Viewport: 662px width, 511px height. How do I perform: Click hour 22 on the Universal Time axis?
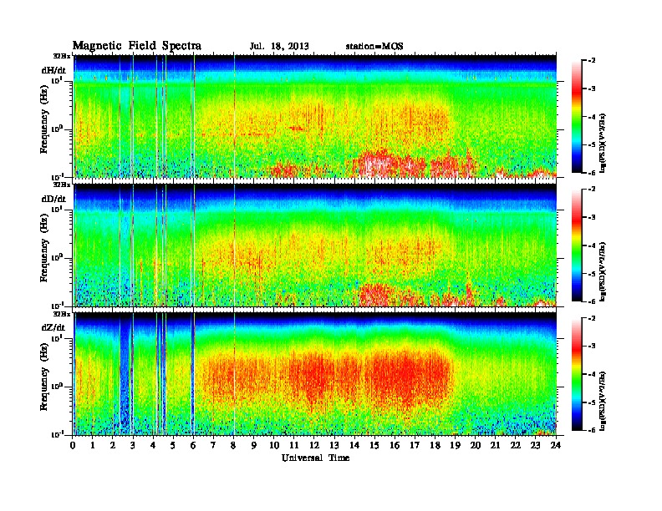(x=516, y=446)
